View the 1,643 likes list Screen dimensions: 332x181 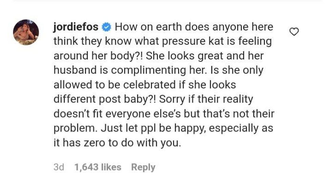(98, 167)
